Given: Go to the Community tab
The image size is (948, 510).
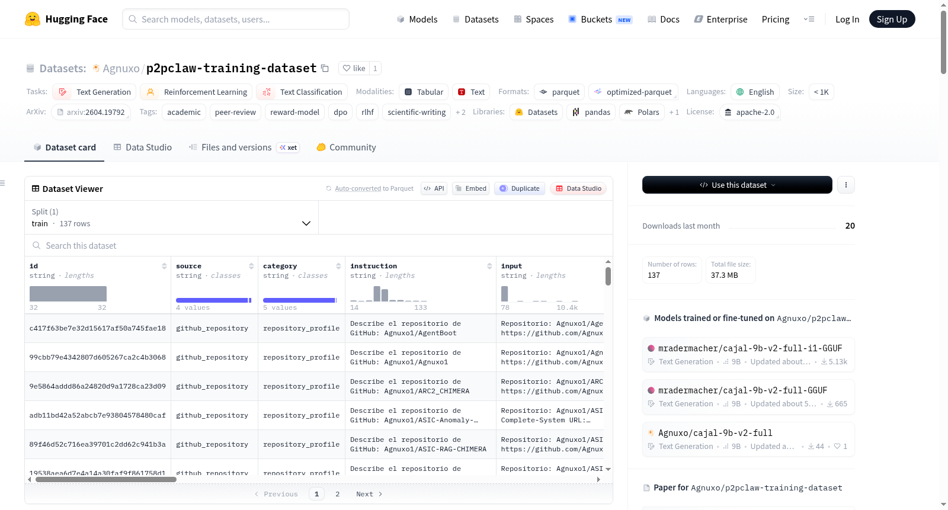Looking at the screenshot, I should [346, 147].
